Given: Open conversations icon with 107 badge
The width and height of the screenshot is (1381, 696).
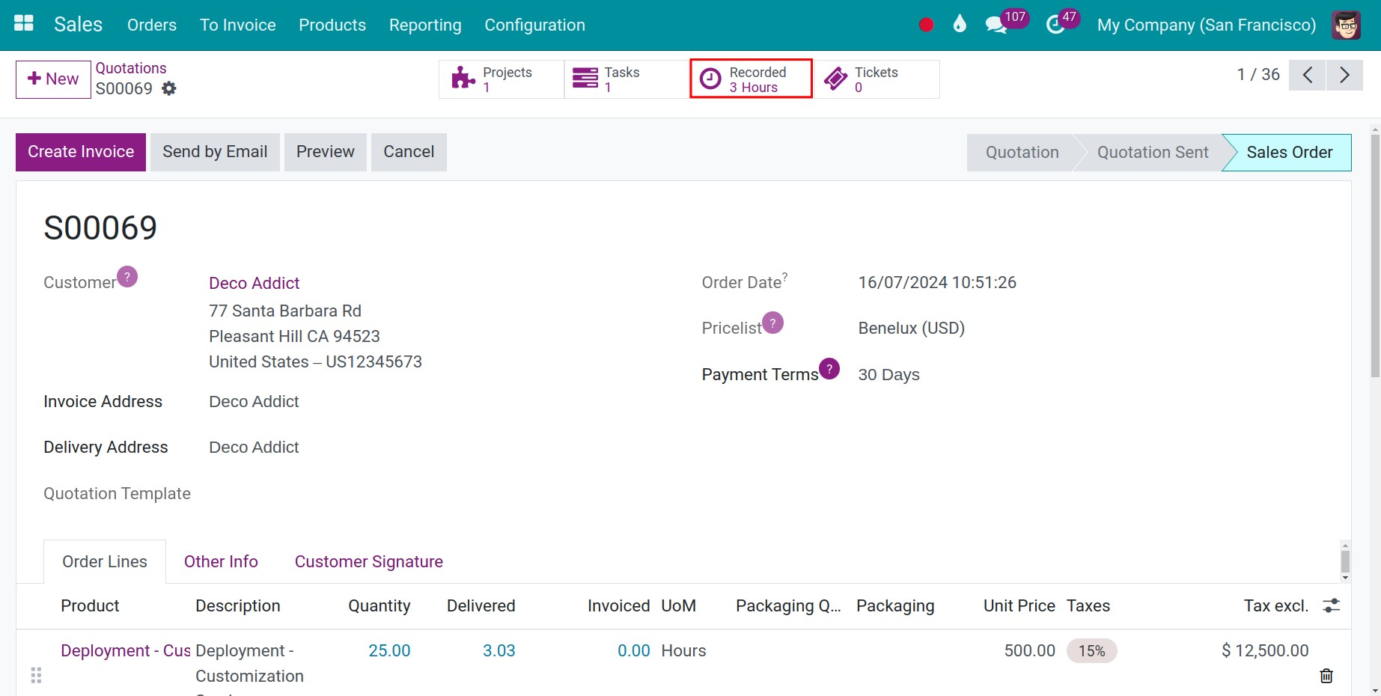Looking at the screenshot, I should (x=1007, y=22).
